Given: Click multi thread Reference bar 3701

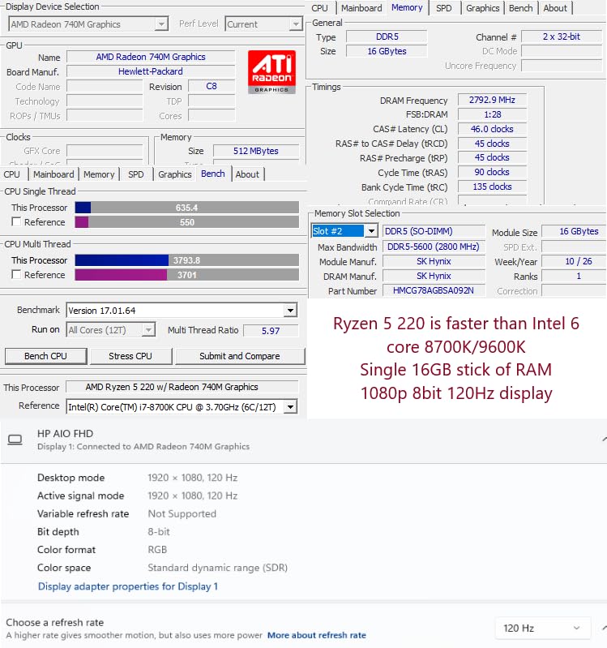Looking at the screenshot, I should click(x=186, y=275).
